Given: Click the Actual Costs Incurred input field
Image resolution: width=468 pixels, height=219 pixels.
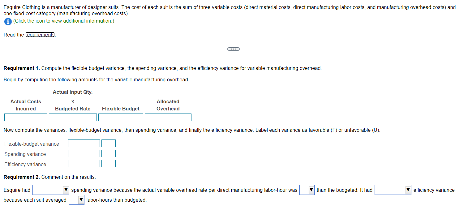Looking at the screenshot, I should (x=26, y=117).
